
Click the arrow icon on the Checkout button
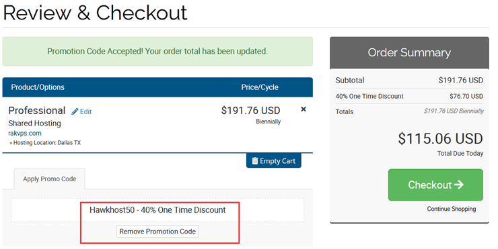pyautogui.click(x=459, y=185)
